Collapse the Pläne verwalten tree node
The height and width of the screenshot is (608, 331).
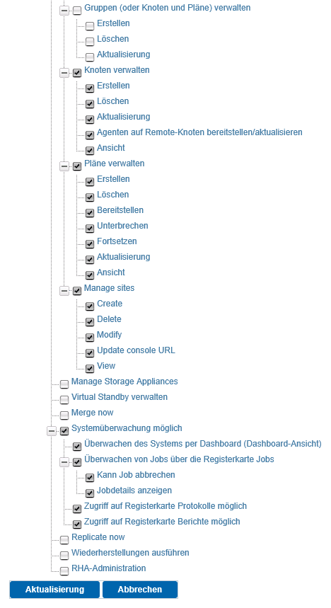click(64, 166)
